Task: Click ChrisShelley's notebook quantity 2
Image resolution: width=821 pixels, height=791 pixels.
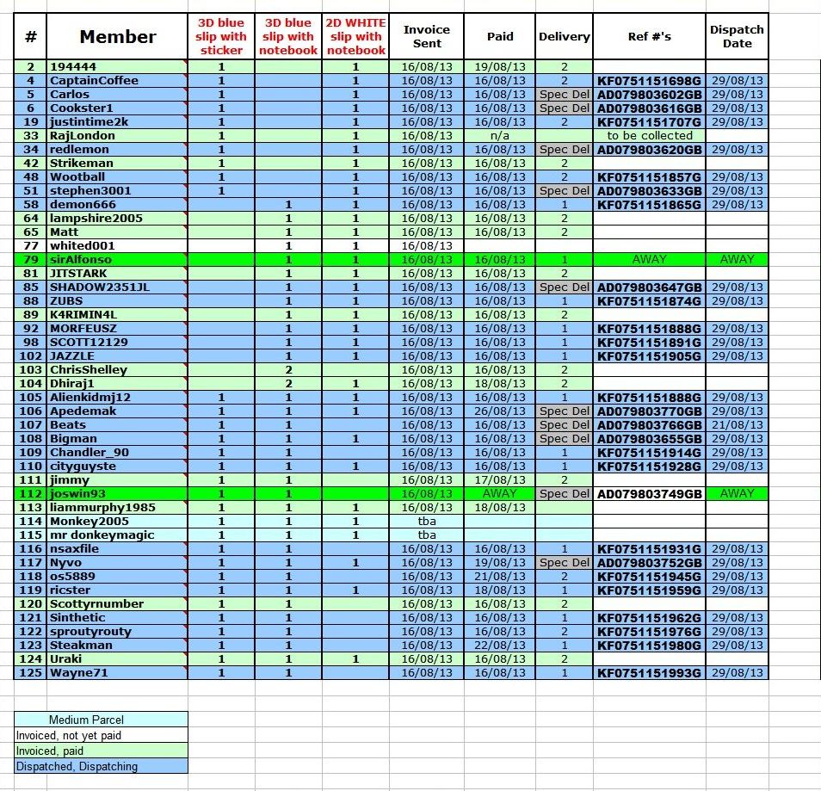Action: click(x=288, y=370)
